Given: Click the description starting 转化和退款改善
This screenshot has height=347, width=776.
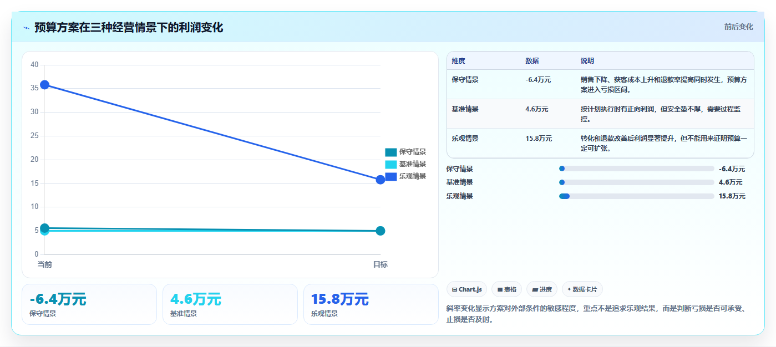Looking at the screenshot, I should tap(664, 143).
